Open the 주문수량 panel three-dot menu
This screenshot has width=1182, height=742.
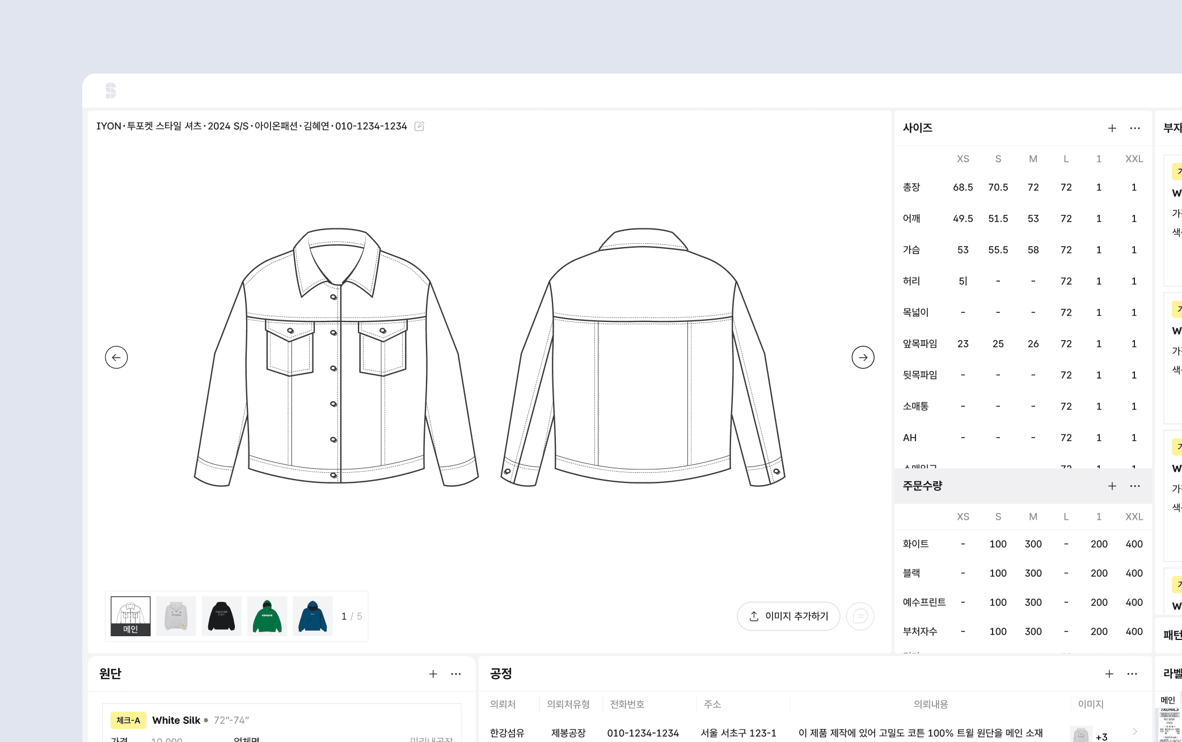click(1134, 486)
